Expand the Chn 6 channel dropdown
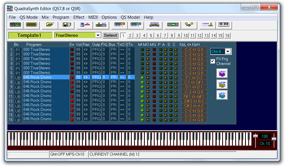This screenshot has width=285, height=166. pos(228,51)
